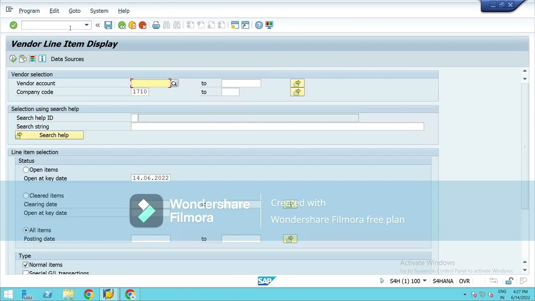Screen dimensions: 535x301
Task: Open File Explorer from the taskbar
Action: click(68, 294)
